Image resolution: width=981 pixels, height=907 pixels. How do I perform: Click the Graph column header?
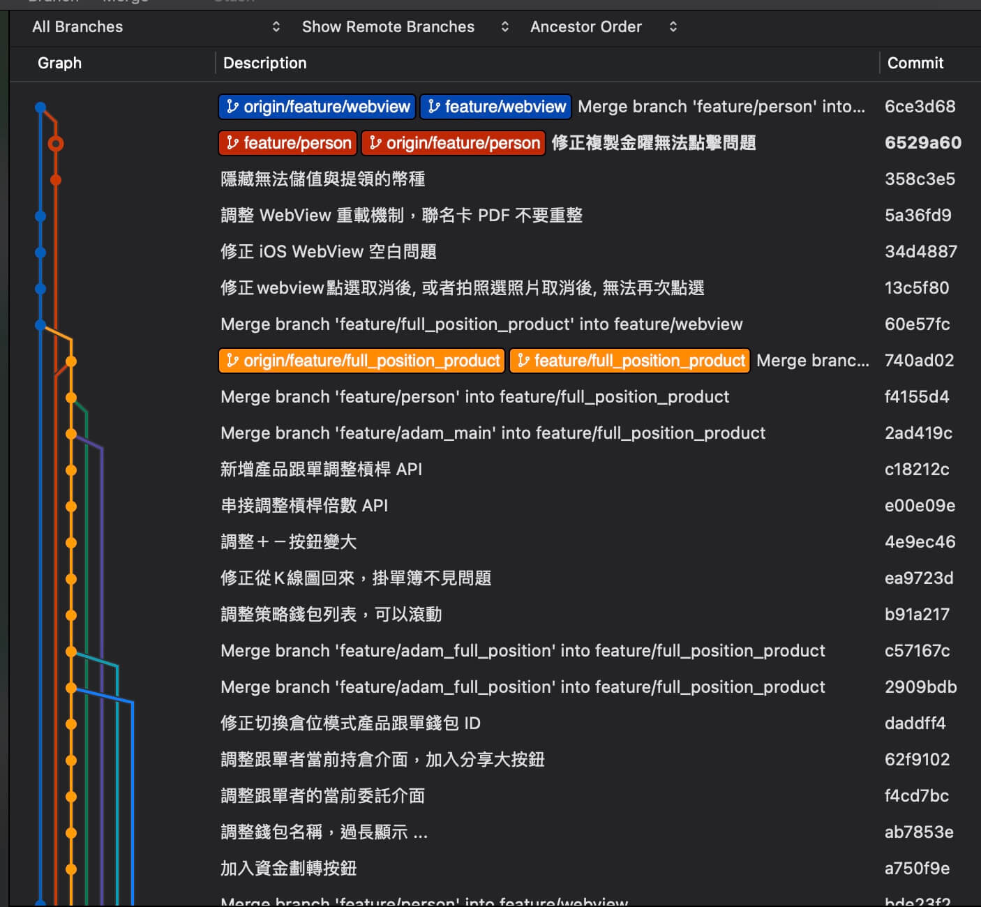click(x=60, y=63)
